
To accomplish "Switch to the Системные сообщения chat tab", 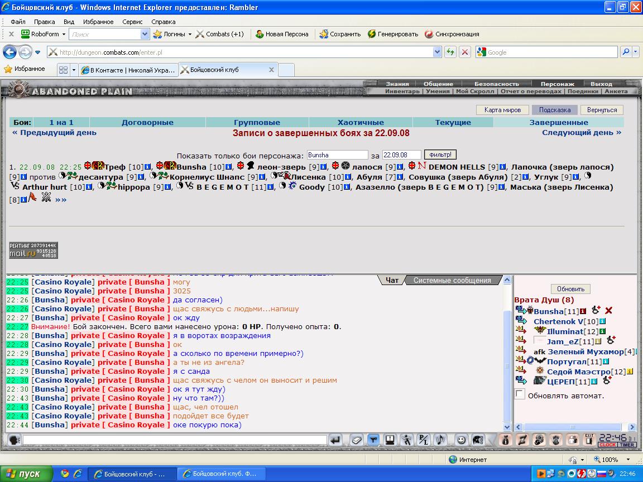I will point(452,281).
